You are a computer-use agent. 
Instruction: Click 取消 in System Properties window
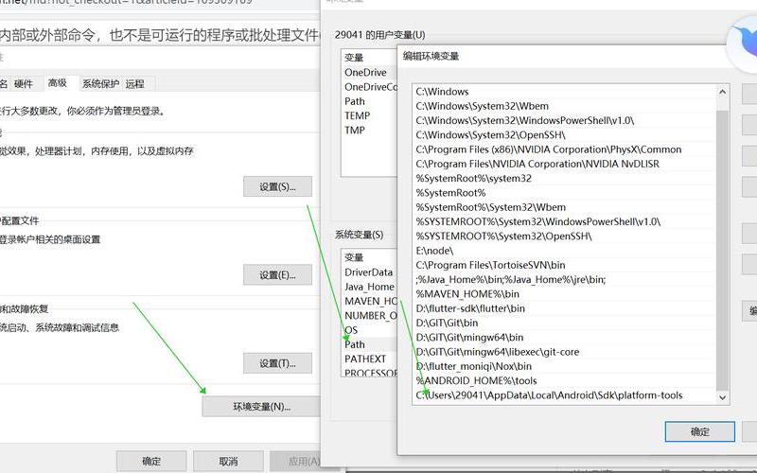point(228,461)
